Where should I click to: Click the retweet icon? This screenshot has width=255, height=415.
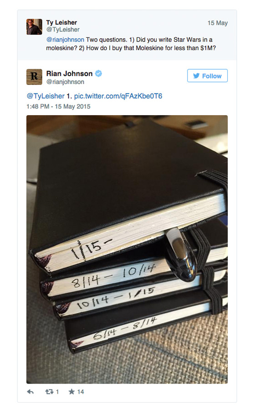[x=49, y=391]
